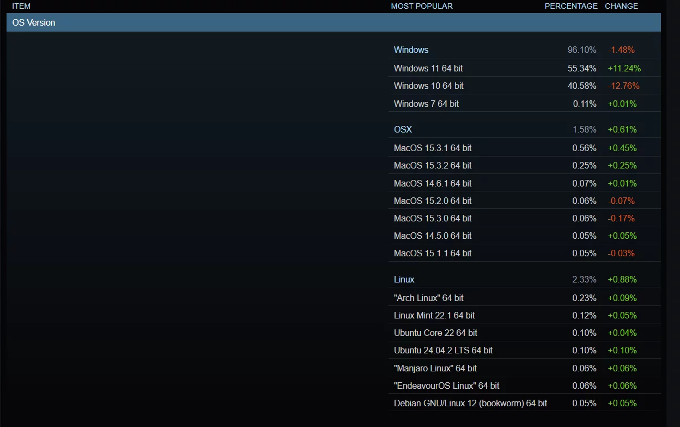
Task: Click the 40.58% percentage value
Action: (582, 86)
